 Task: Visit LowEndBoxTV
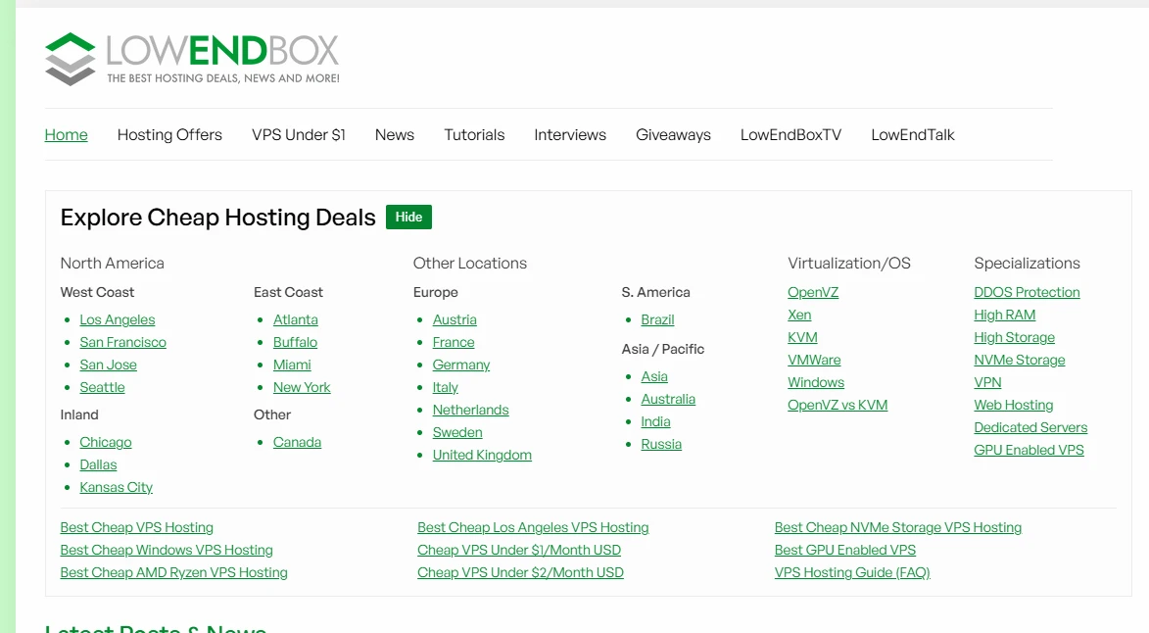click(x=790, y=135)
